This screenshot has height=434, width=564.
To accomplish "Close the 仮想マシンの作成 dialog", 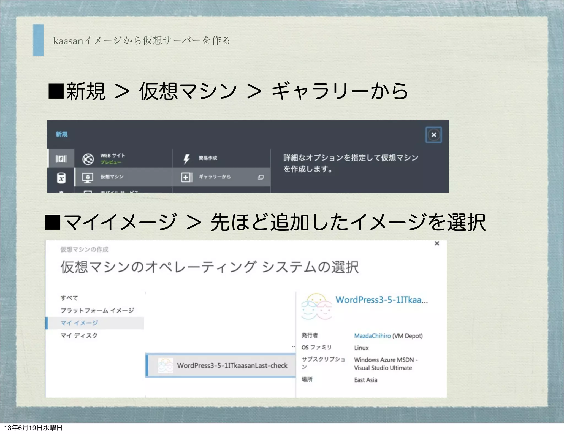I will (437, 243).
